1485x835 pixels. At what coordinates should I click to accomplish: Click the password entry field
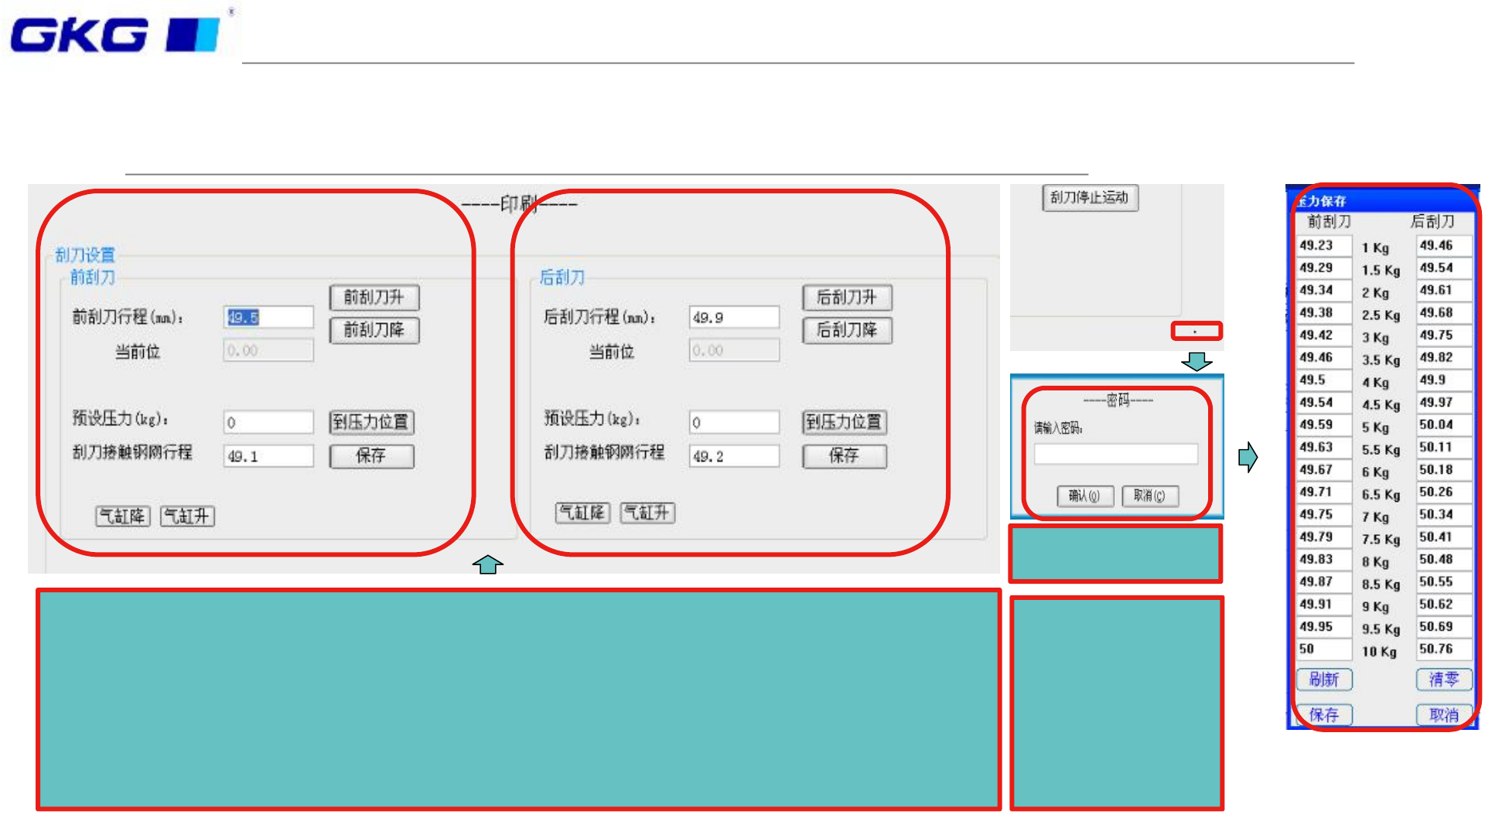pos(1115,454)
